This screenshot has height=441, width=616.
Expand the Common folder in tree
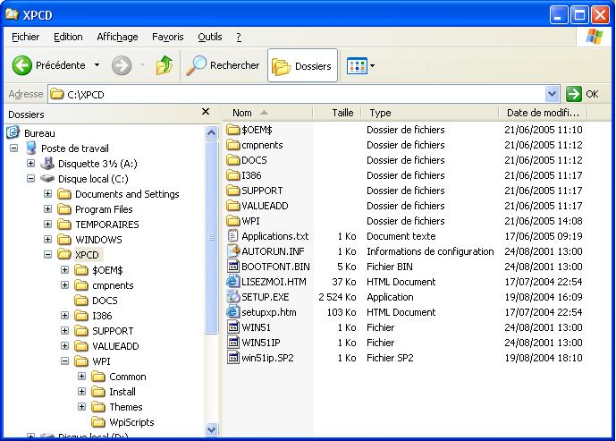coord(81,376)
